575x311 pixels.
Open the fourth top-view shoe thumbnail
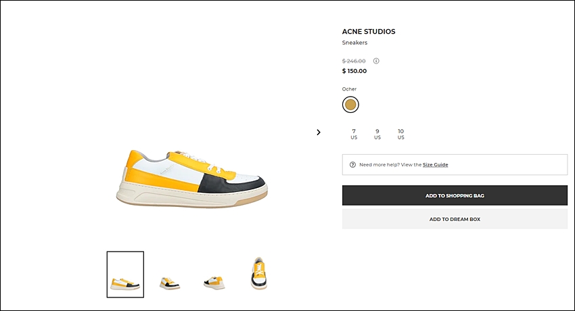(x=259, y=274)
